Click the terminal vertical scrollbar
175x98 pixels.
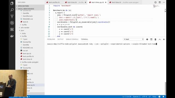165,88
